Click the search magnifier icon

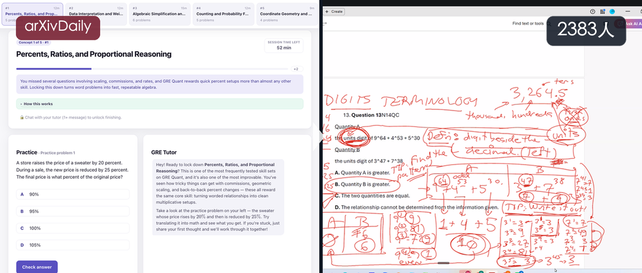coord(549,24)
